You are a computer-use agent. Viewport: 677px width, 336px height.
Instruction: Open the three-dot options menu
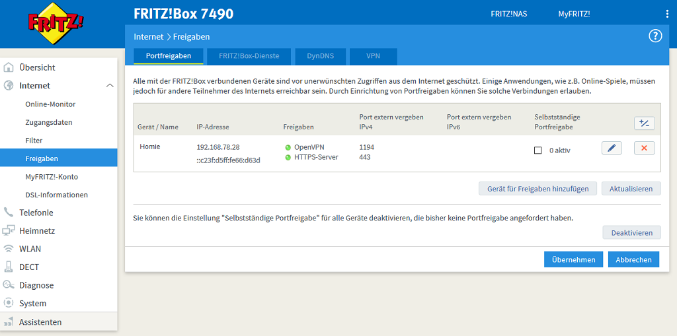click(x=668, y=15)
